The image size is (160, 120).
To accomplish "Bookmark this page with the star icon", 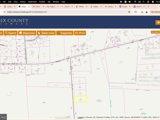I will coord(129,12).
